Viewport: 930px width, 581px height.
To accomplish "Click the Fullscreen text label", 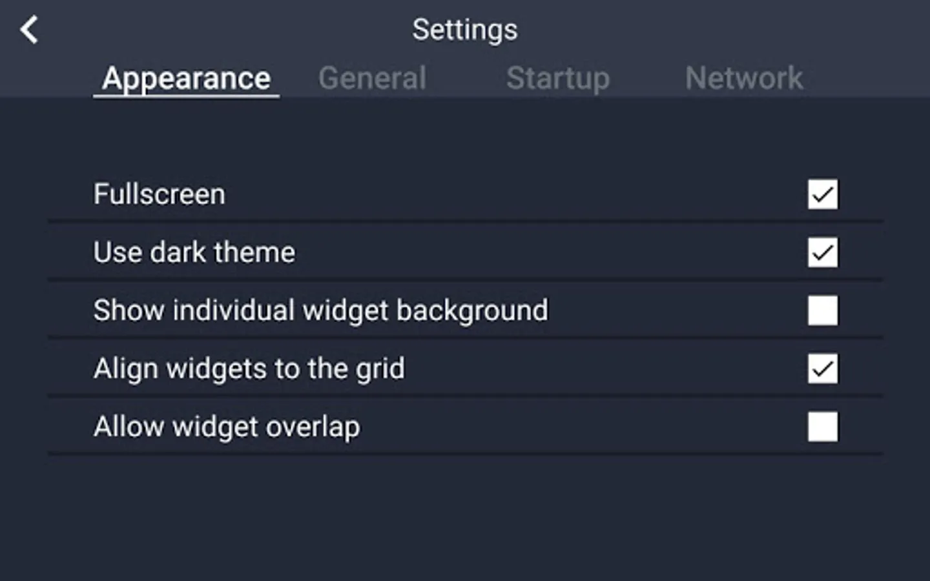I will 160,194.
